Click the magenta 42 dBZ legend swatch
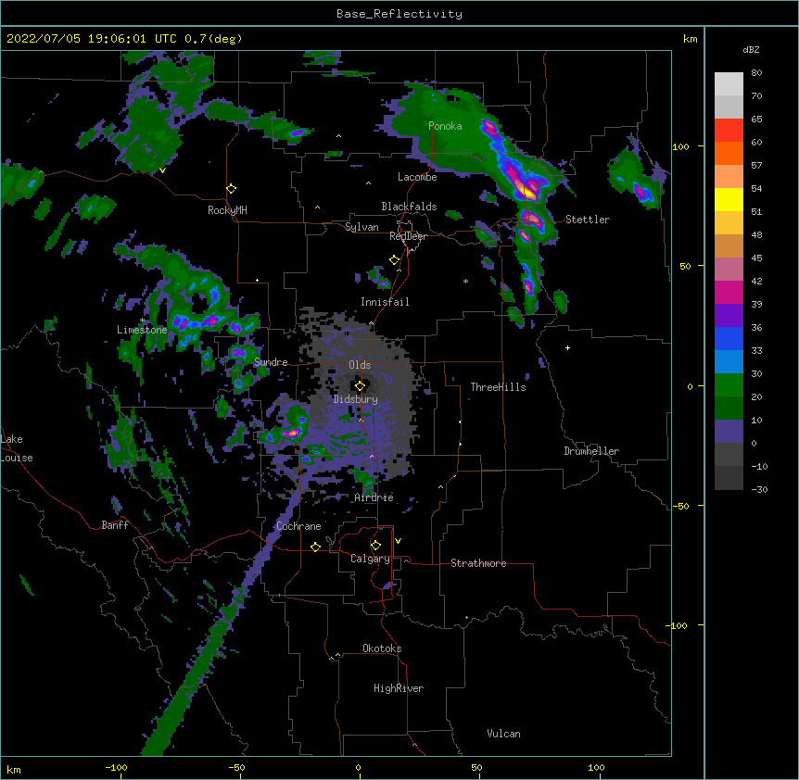Screen dimensions: 799x780 pyautogui.click(x=729, y=292)
